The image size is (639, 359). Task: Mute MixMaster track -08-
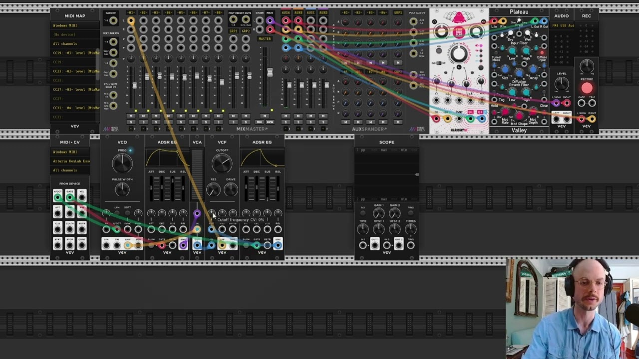(x=218, y=116)
